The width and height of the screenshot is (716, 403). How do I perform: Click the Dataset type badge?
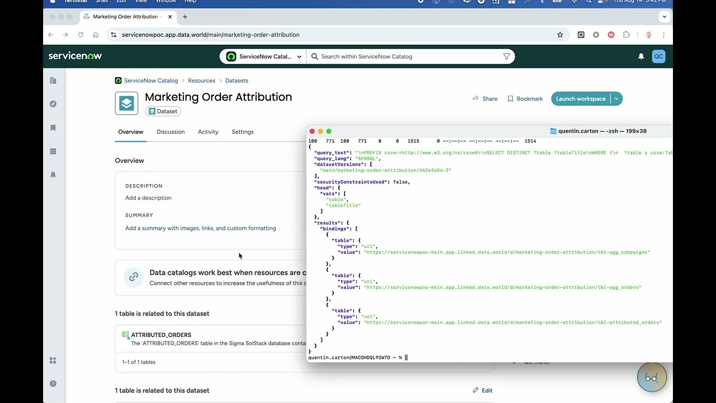tap(163, 111)
